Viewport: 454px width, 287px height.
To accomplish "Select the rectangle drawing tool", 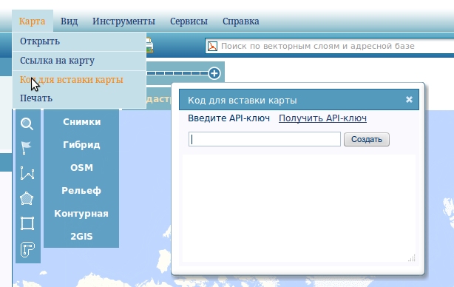I will click(27, 223).
